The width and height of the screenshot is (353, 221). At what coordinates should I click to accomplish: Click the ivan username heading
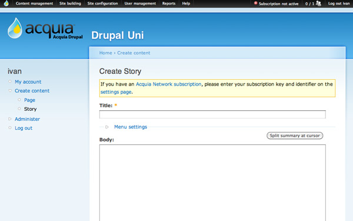pos(15,72)
